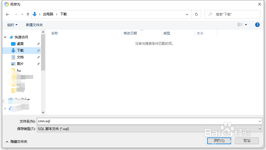
Task: Open the 文件名 dropdown arrow
Action: (260, 121)
